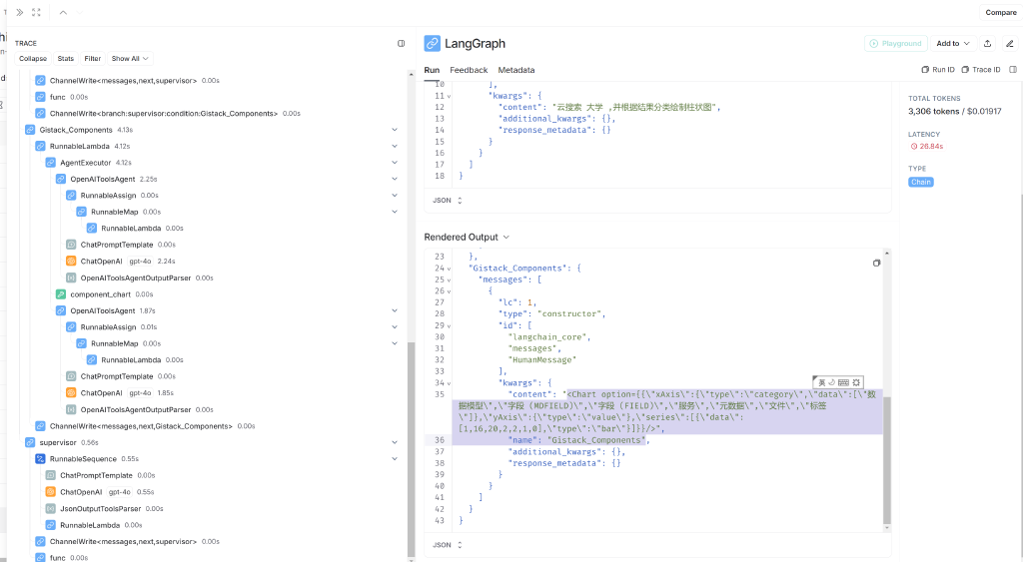
Task: Copy the Rendered Output JSON content
Action: 876,263
